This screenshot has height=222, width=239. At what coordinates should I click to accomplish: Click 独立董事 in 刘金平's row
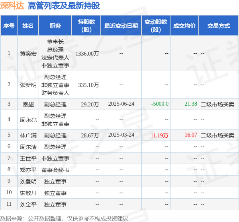coord(55,205)
